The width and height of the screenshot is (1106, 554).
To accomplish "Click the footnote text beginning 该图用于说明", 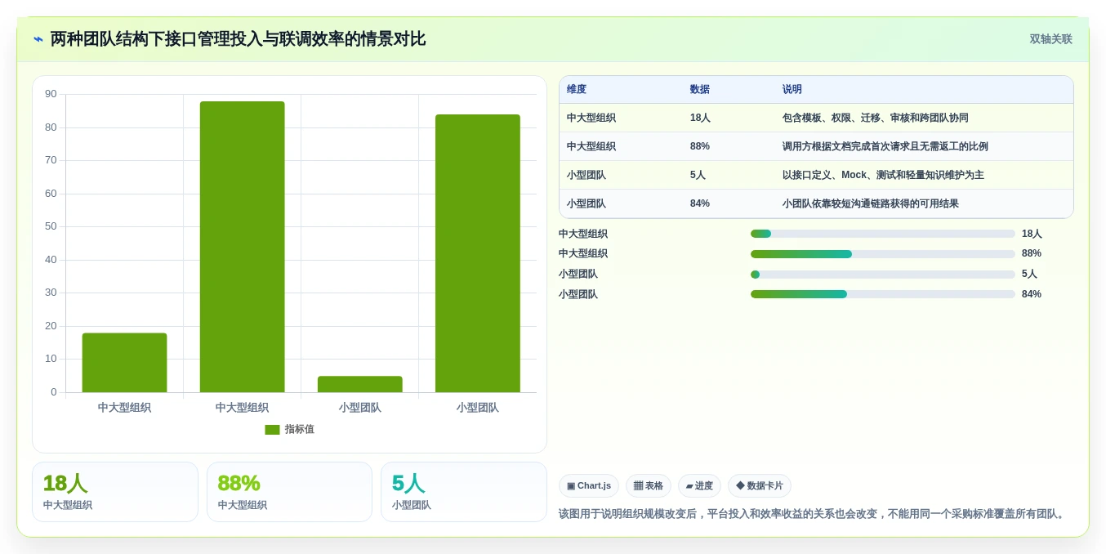I will 814,514.
